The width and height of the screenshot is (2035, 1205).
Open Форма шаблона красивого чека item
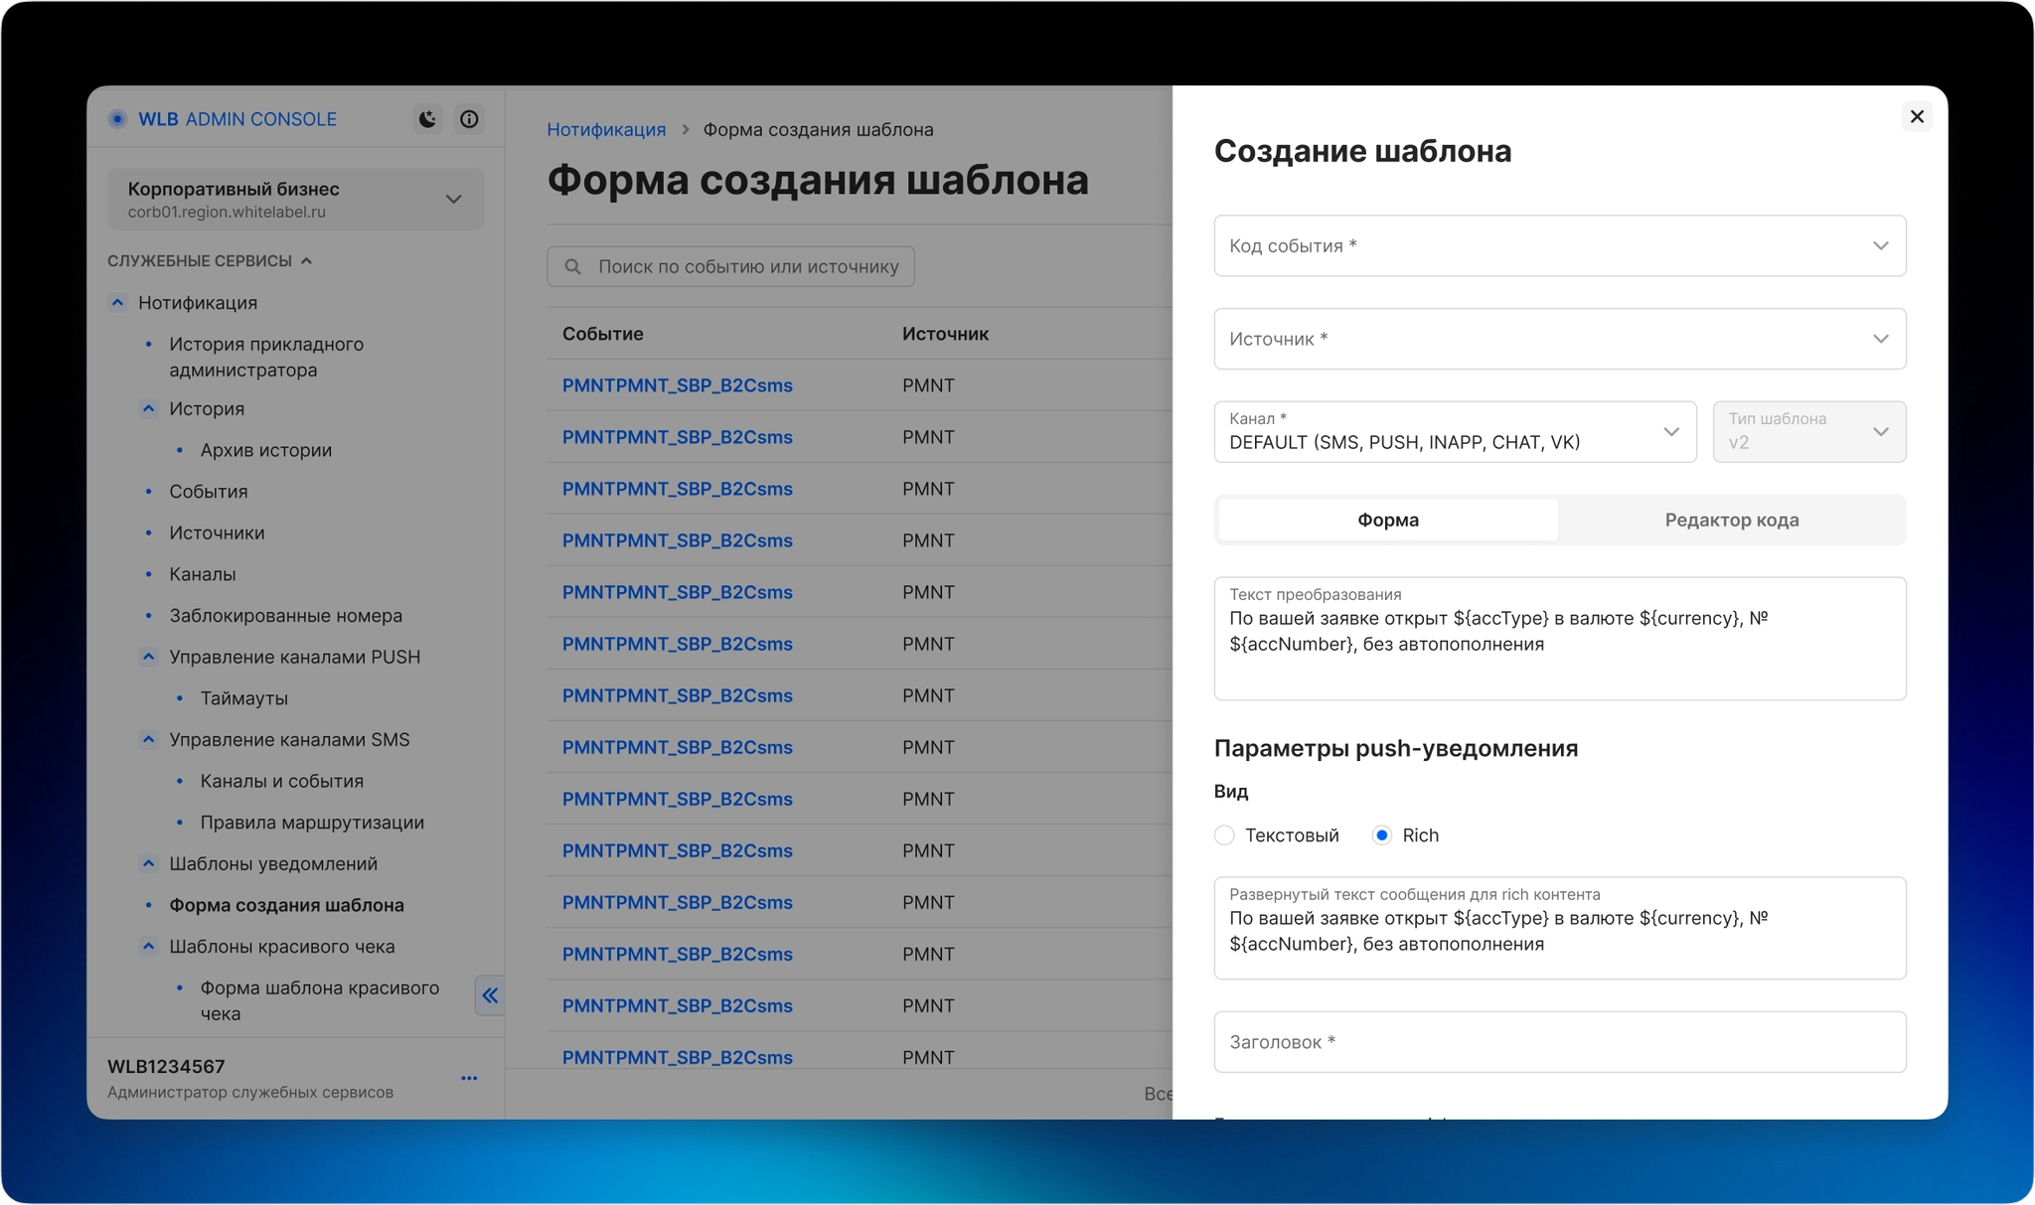pyautogui.click(x=319, y=1000)
